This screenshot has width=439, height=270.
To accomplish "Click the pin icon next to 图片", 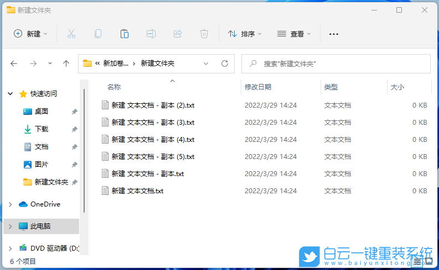I will (74, 165).
